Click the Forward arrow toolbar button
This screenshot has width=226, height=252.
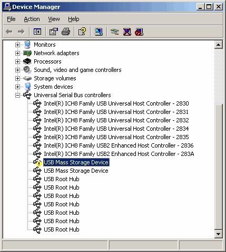[x=21, y=31]
